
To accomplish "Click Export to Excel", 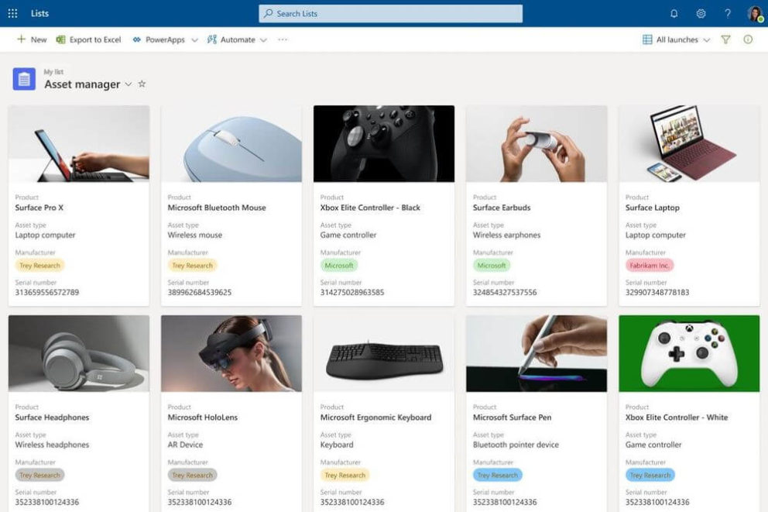I will coord(88,40).
